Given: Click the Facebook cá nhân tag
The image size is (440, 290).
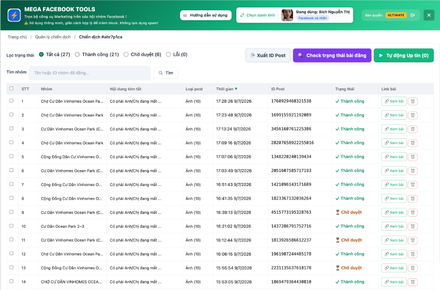Looking at the screenshot, I should 312,18.
